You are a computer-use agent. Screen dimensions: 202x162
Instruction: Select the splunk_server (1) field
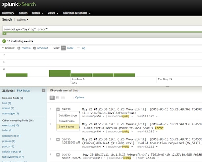click(12, 152)
